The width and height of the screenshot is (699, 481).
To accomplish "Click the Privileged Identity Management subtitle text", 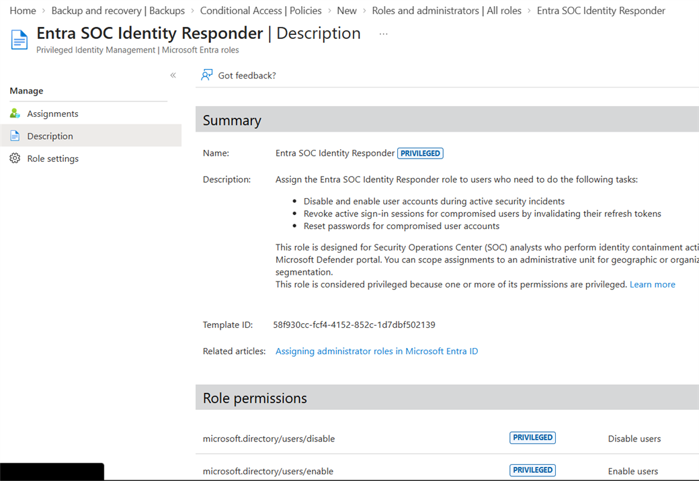I will pos(137,50).
